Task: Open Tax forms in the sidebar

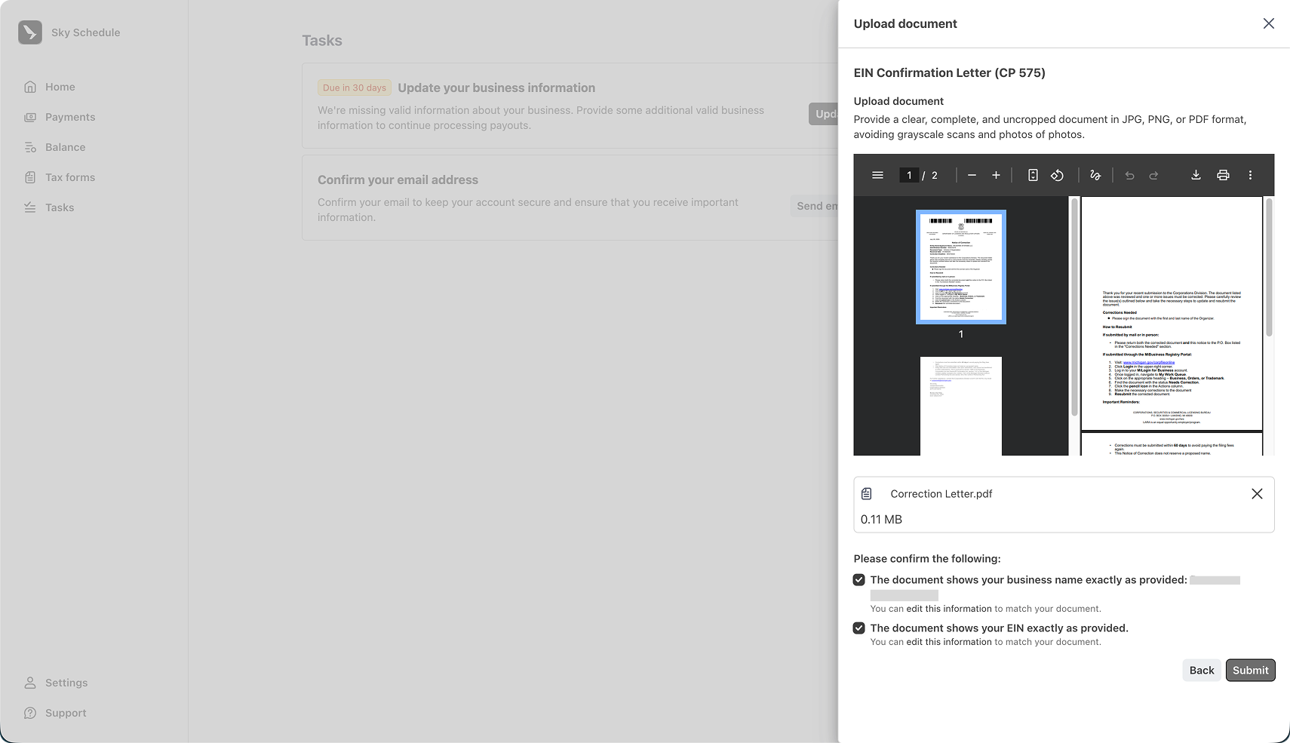Action: click(x=70, y=177)
